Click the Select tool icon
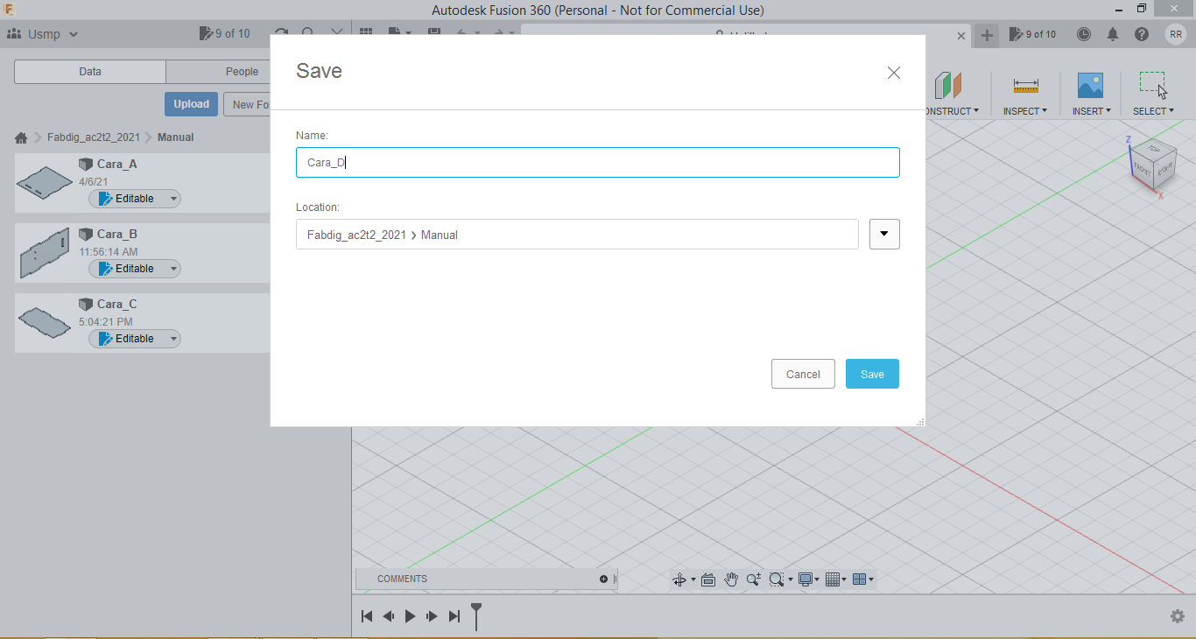 pyautogui.click(x=1153, y=85)
